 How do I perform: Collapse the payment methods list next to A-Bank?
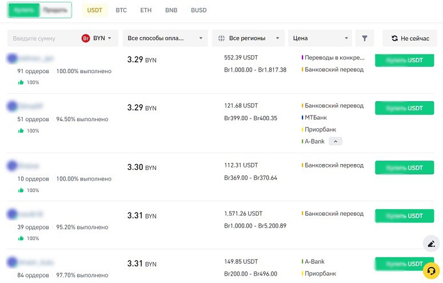[336, 141]
